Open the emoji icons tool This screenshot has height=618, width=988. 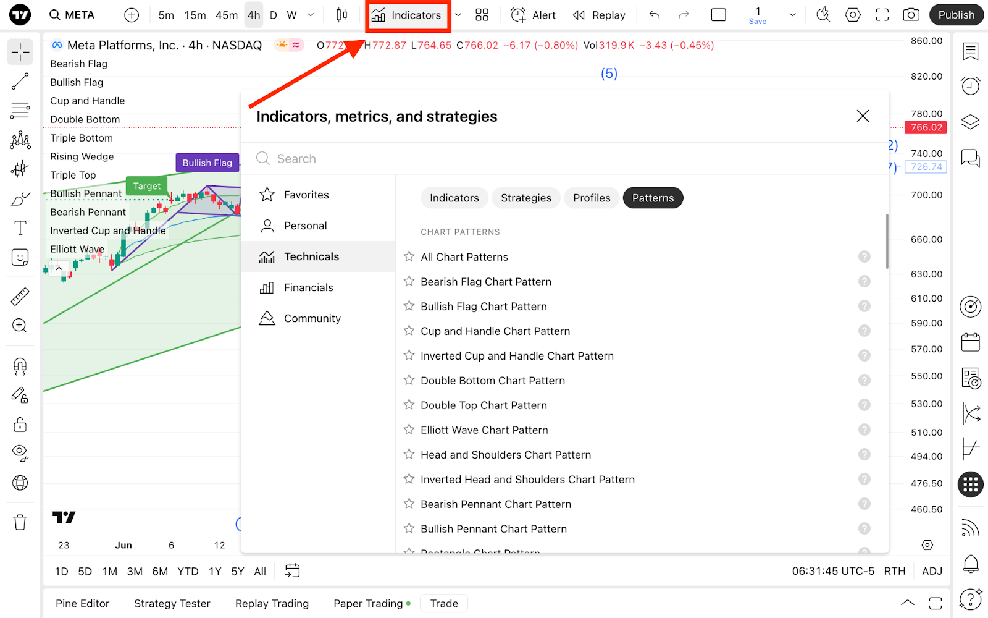coord(20,257)
